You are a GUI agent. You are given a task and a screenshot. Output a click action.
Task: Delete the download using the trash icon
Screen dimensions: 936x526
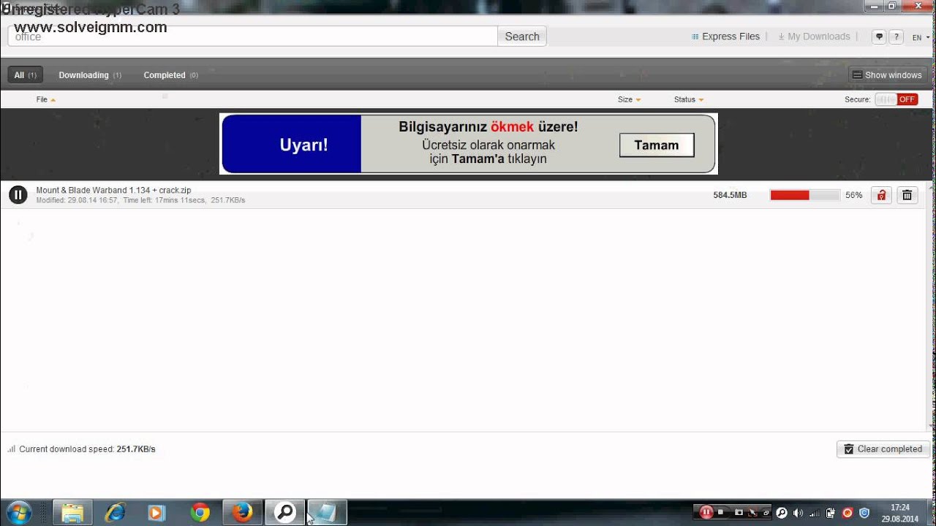pos(907,195)
